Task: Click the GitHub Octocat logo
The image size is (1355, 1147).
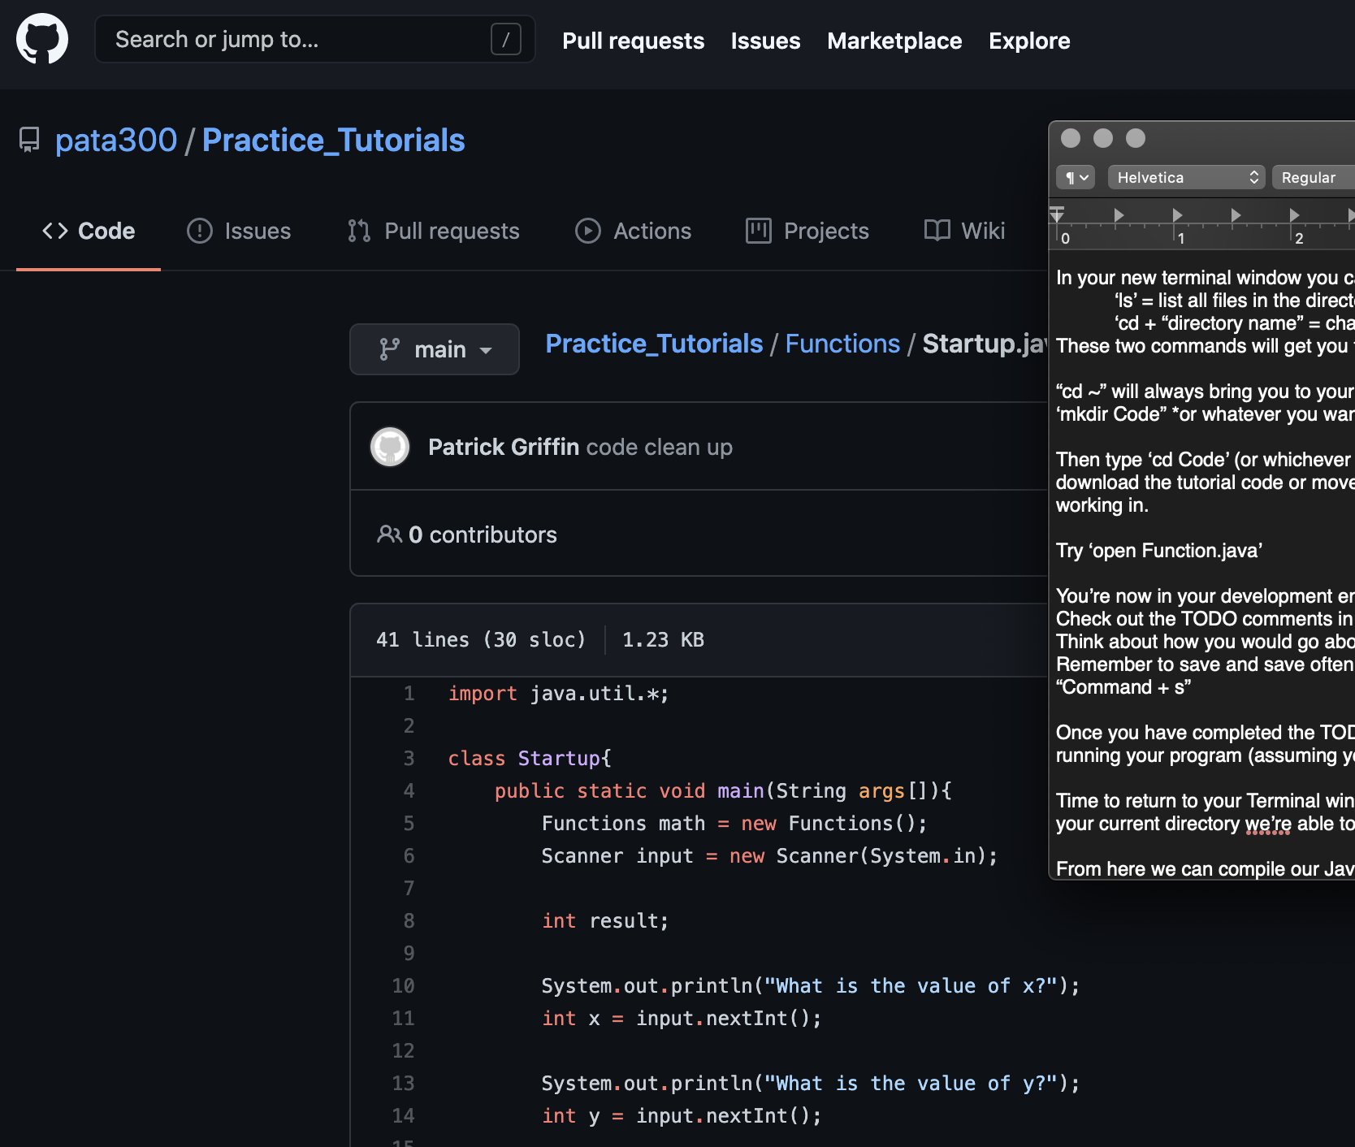Action: point(42,39)
